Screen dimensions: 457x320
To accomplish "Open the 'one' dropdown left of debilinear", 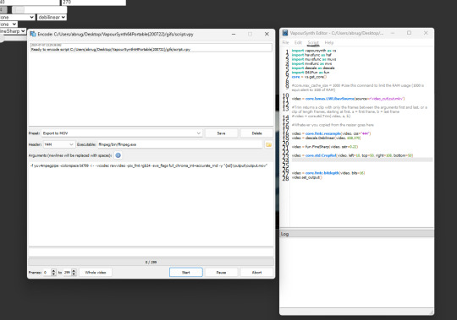I will coord(17,18).
